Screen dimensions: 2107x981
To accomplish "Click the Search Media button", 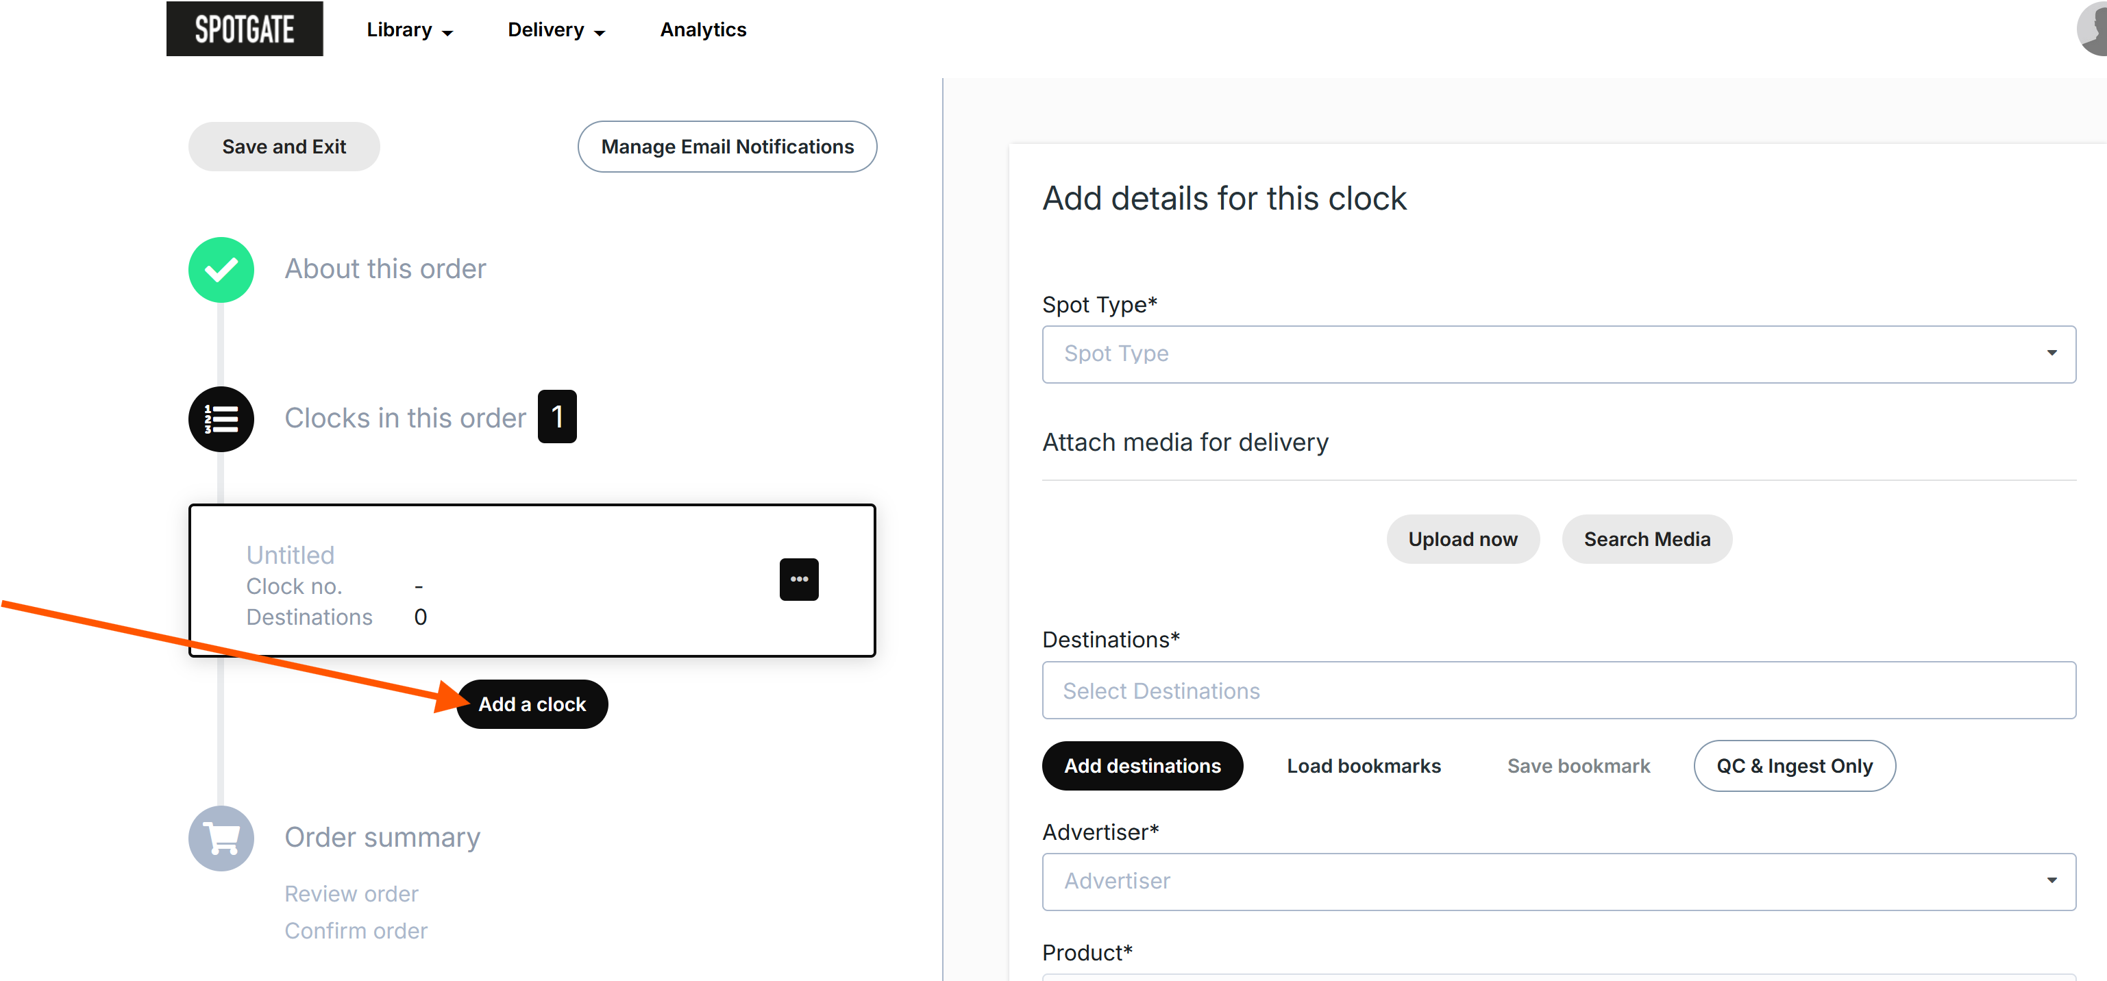I will click(x=1646, y=540).
